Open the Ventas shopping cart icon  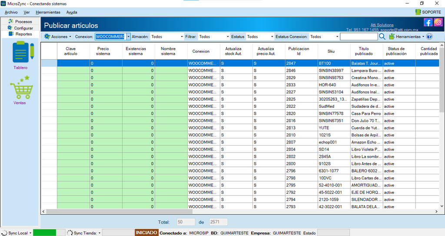[21, 87]
